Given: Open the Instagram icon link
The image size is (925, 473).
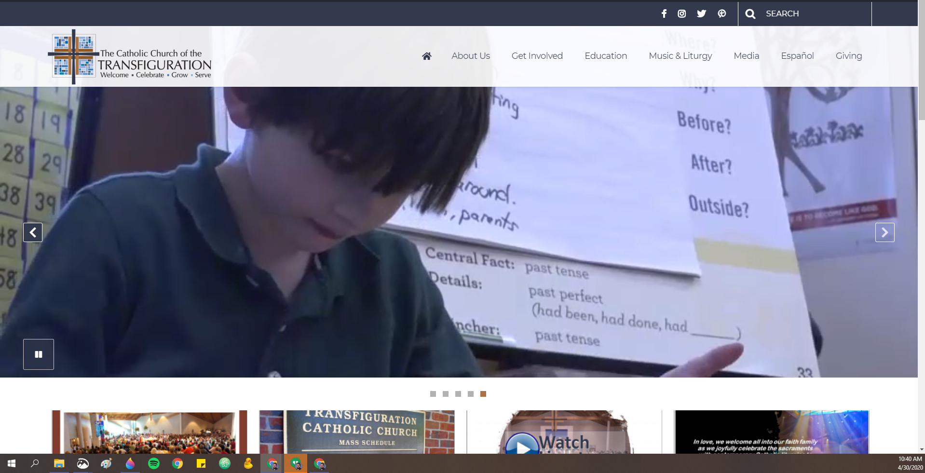Looking at the screenshot, I should [x=681, y=14].
